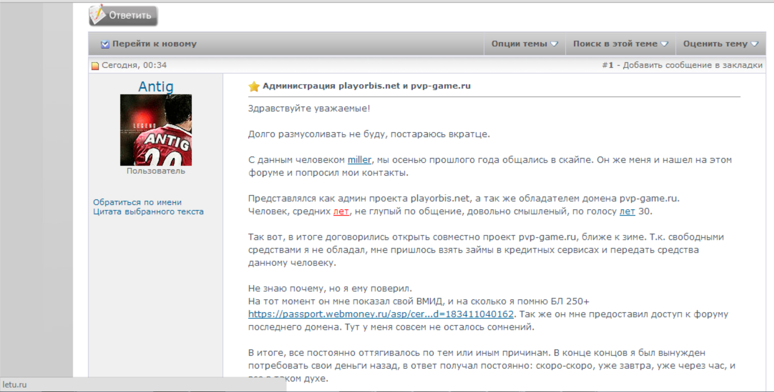
Task: Open the Antig username profile
Action: 155,86
